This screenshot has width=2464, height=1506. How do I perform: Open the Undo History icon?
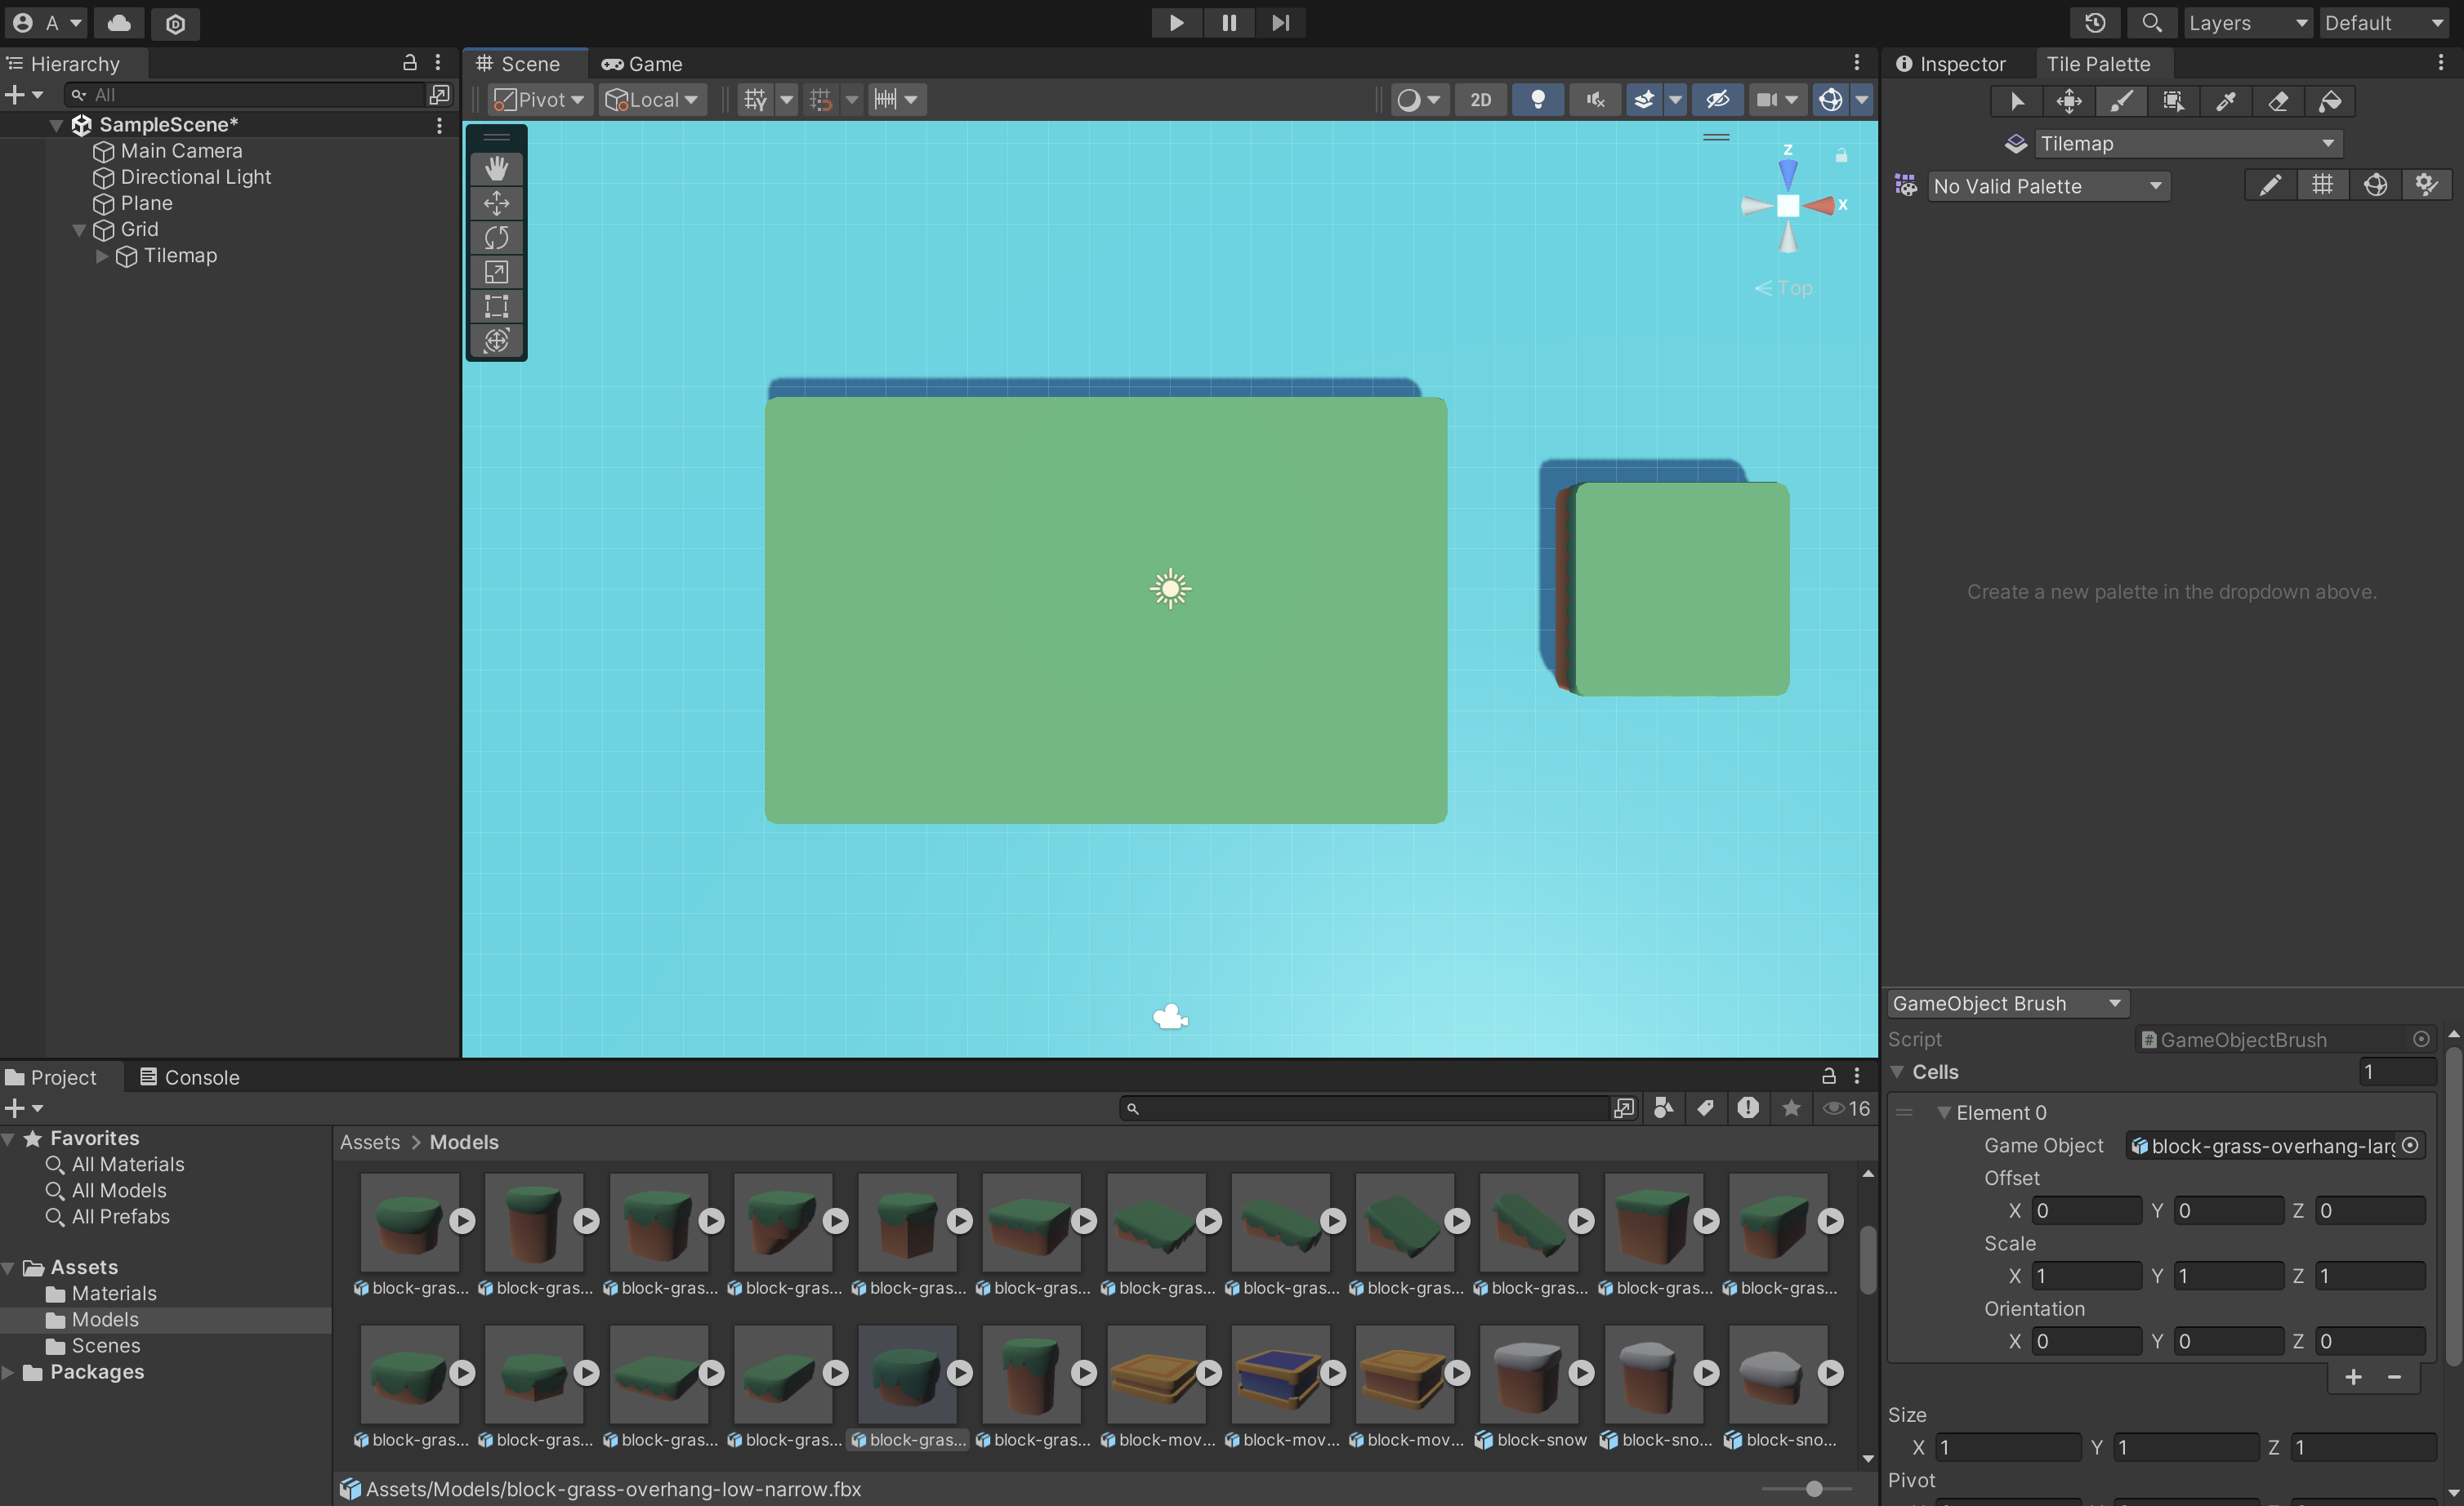click(2095, 22)
